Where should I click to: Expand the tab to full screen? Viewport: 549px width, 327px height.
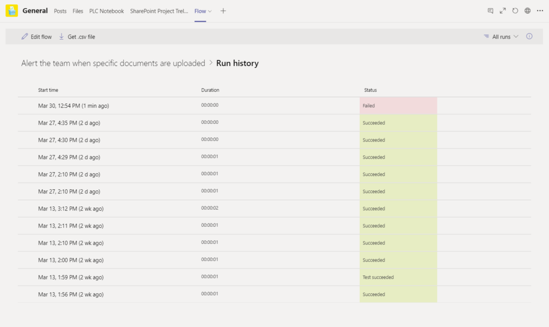pos(502,10)
